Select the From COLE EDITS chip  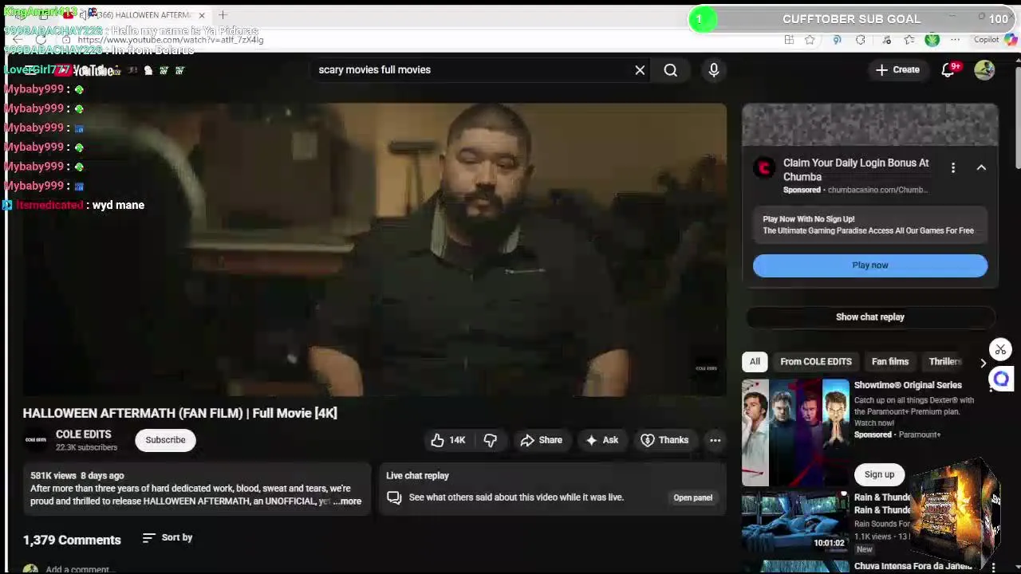point(816,362)
